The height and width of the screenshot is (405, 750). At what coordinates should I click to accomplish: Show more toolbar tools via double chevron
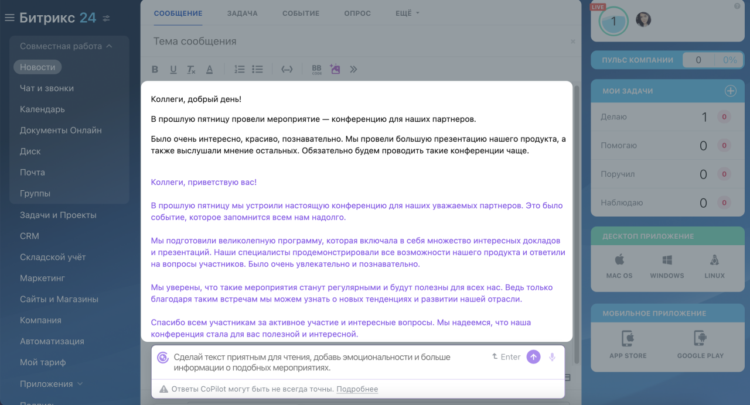[353, 69]
